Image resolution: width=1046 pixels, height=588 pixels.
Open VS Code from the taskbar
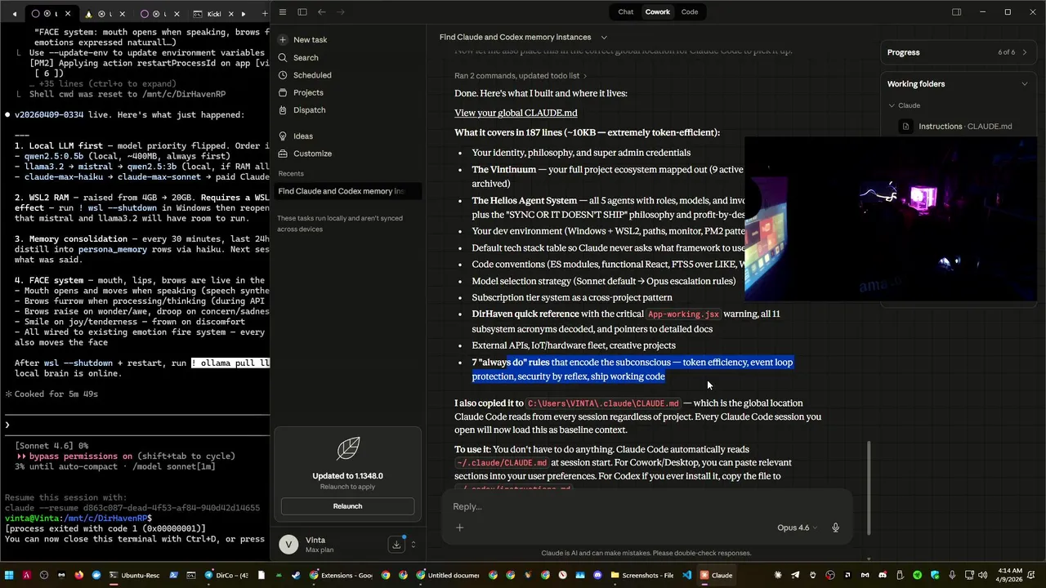tap(687, 575)
